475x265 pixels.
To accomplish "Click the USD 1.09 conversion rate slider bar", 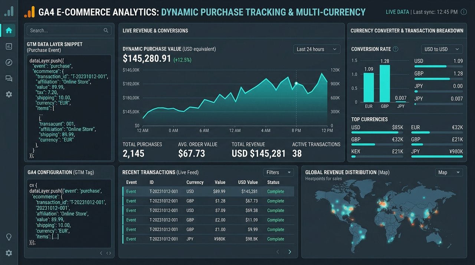I will pos(439,66).
